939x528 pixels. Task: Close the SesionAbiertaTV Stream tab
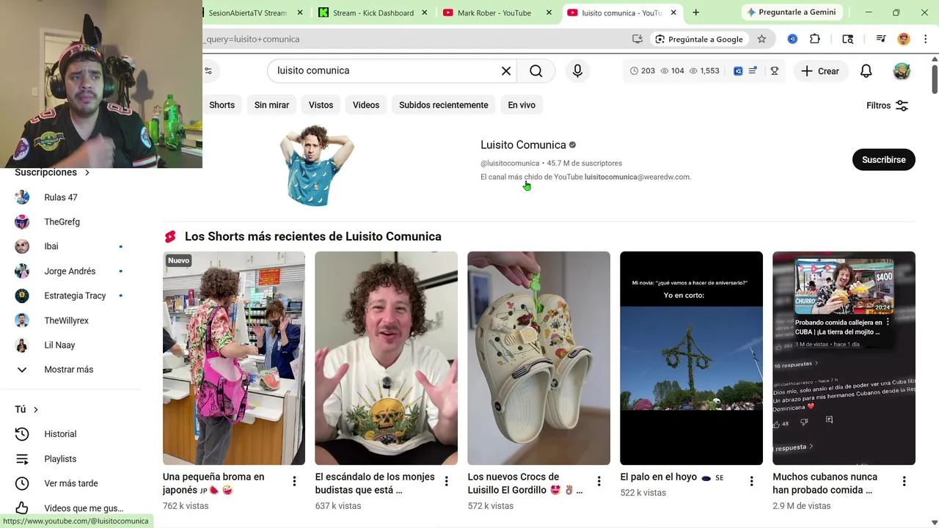(299, 12)
